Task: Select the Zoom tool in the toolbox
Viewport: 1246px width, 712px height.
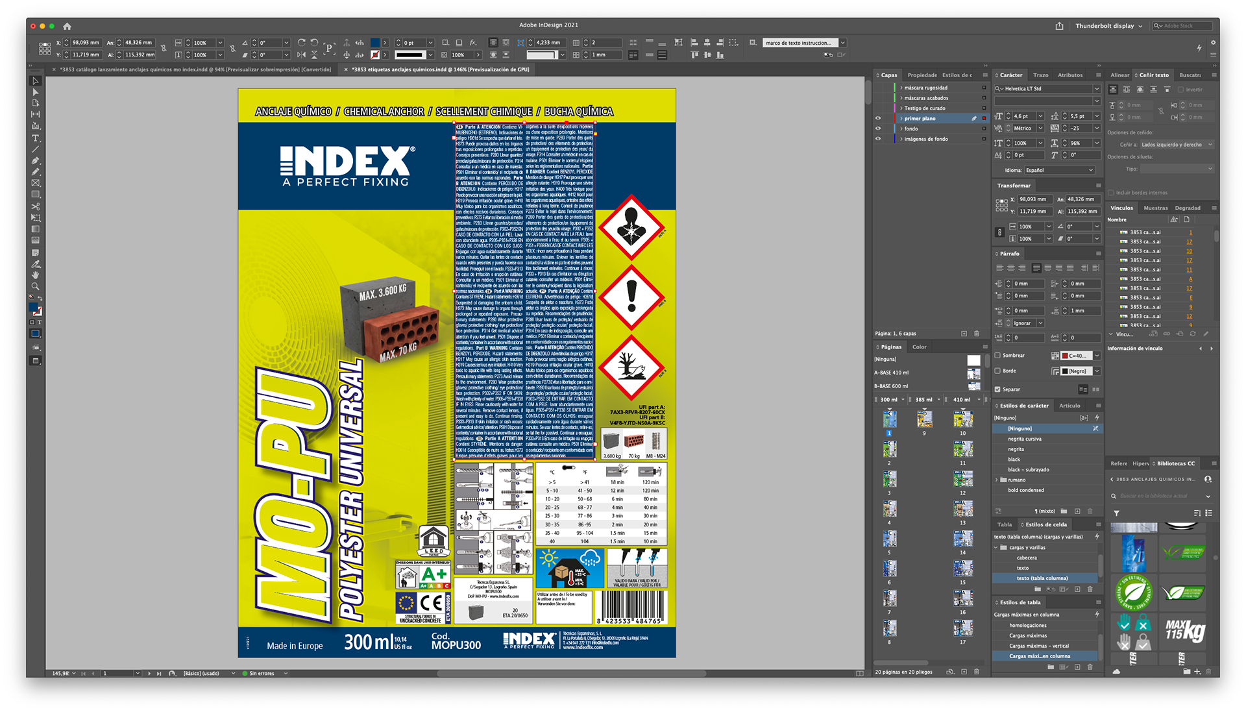Action: pyautogui.click(x=36, y=286)
